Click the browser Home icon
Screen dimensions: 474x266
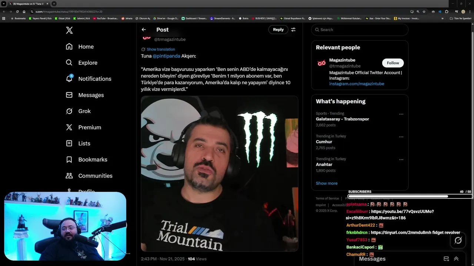click(x=24, y=11)
